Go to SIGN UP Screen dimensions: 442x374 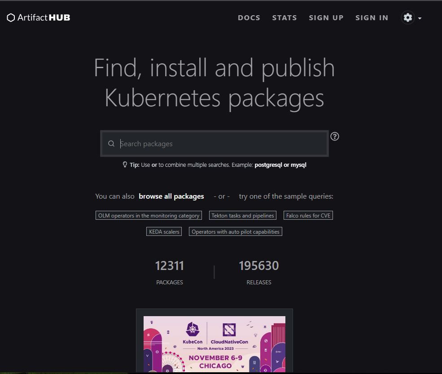(326, 18)
